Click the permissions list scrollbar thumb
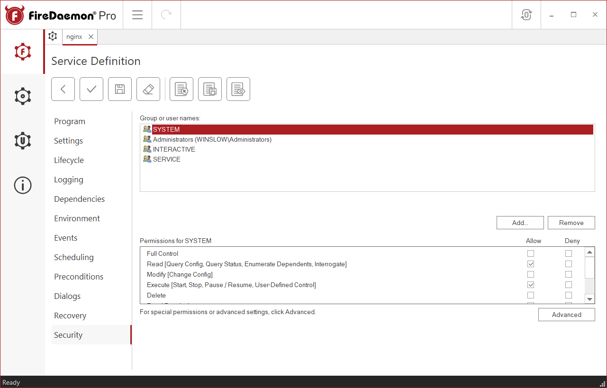Screen dimensions: 607x388 (589, 268)
